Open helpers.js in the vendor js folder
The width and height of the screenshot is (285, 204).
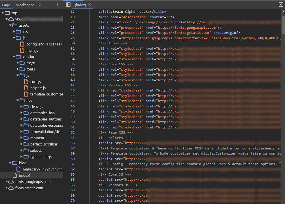pos(38,88)
